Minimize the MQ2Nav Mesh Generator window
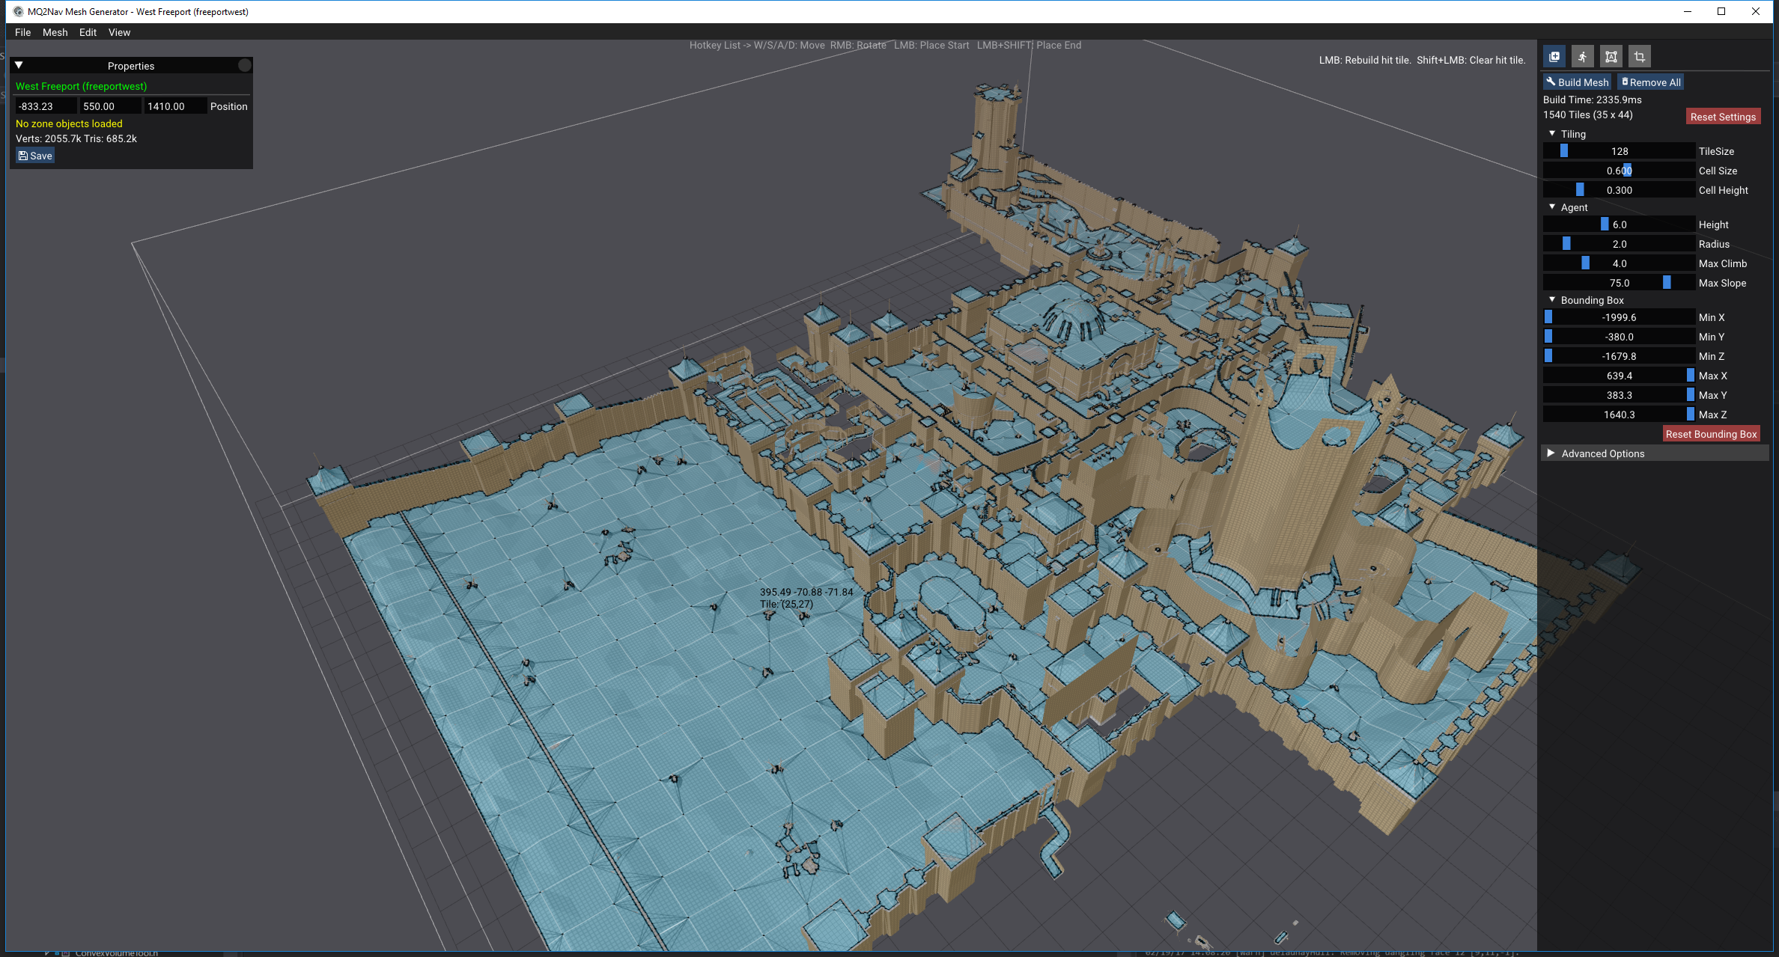The height and width of the screenshot is (957, 1779). 1688,11
